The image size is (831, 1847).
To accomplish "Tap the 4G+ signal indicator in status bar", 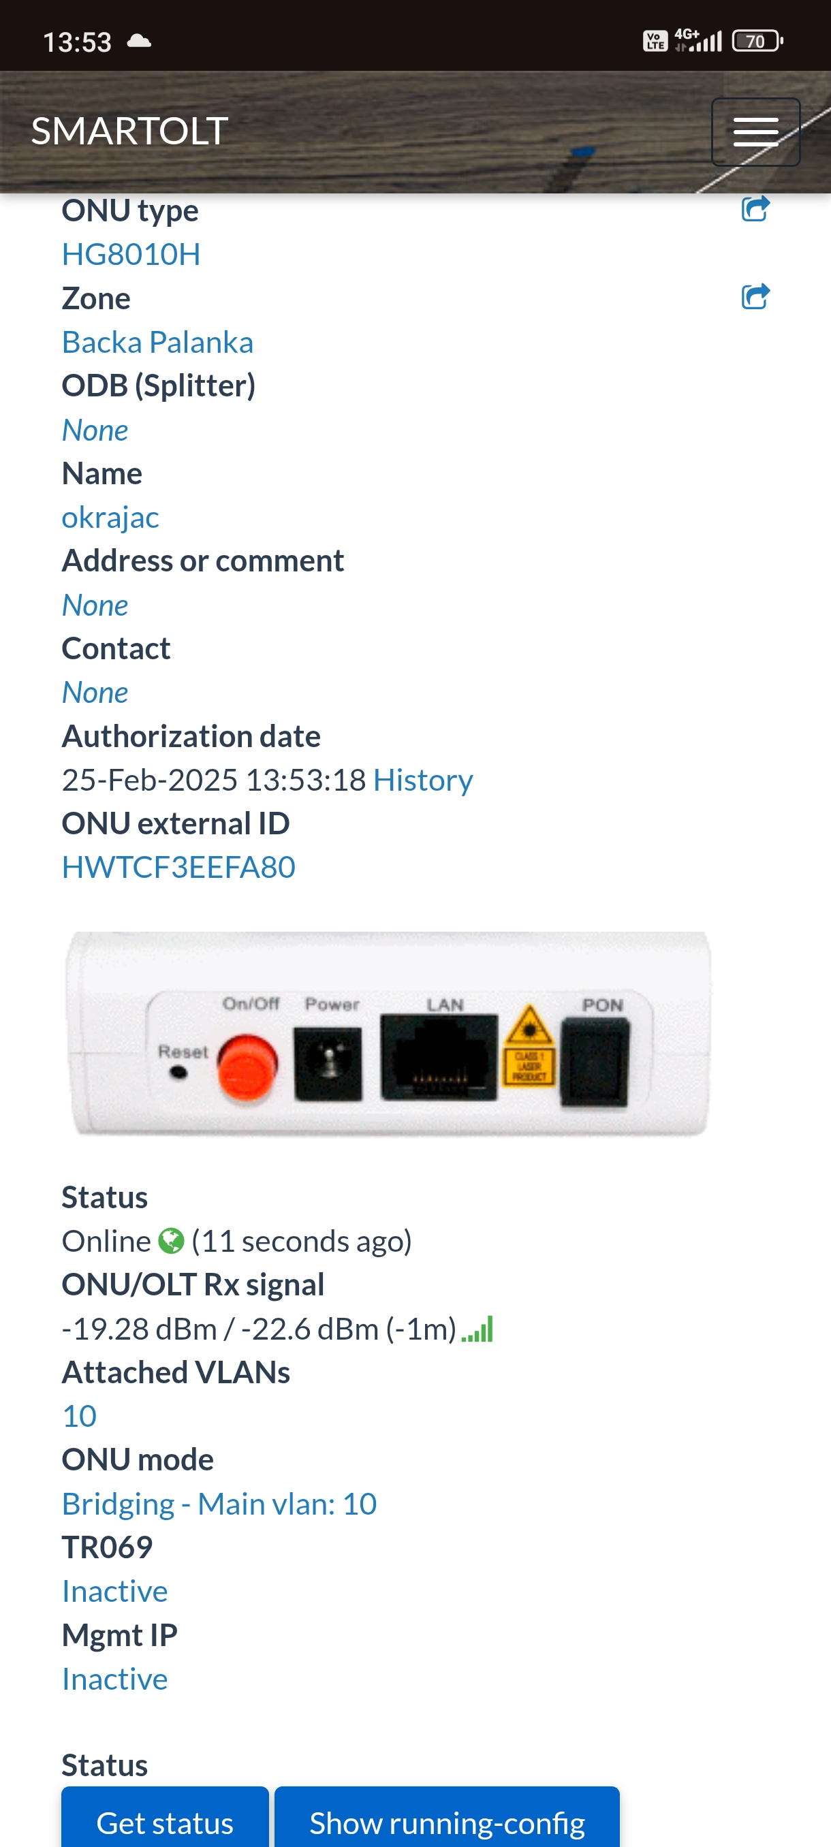I will (x=697, y=40).
